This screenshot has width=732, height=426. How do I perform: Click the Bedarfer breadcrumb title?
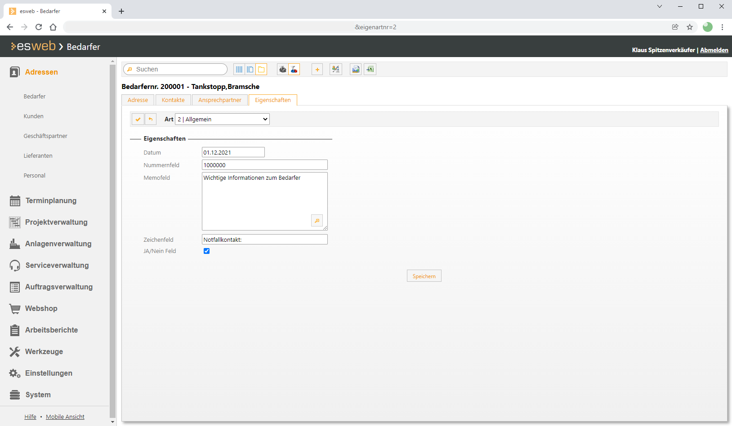(83, 47)
